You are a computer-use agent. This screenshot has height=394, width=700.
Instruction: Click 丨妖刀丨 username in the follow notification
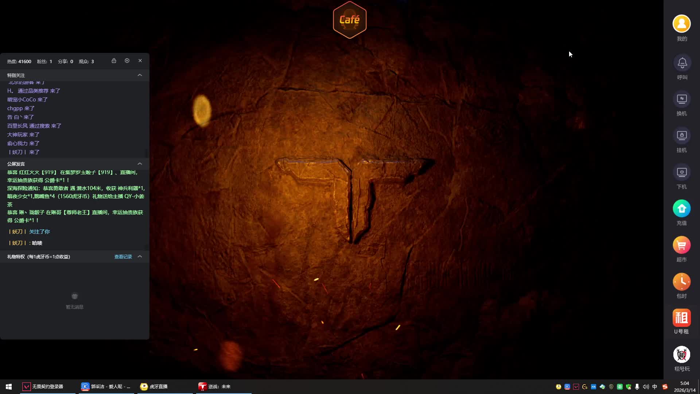pyautogui.click(x=17, y=232)
